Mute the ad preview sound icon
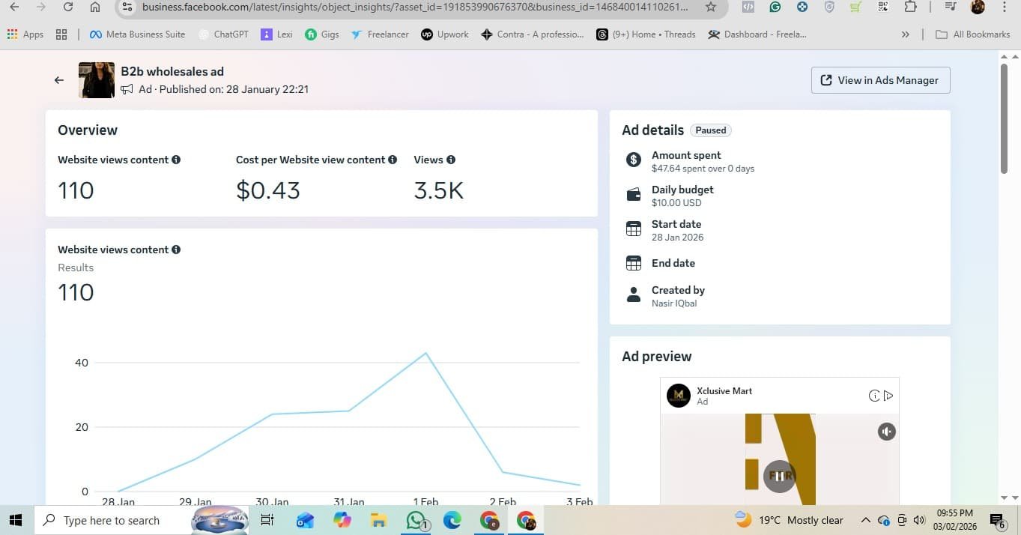 pyautogui.click(x=886, y=432)
